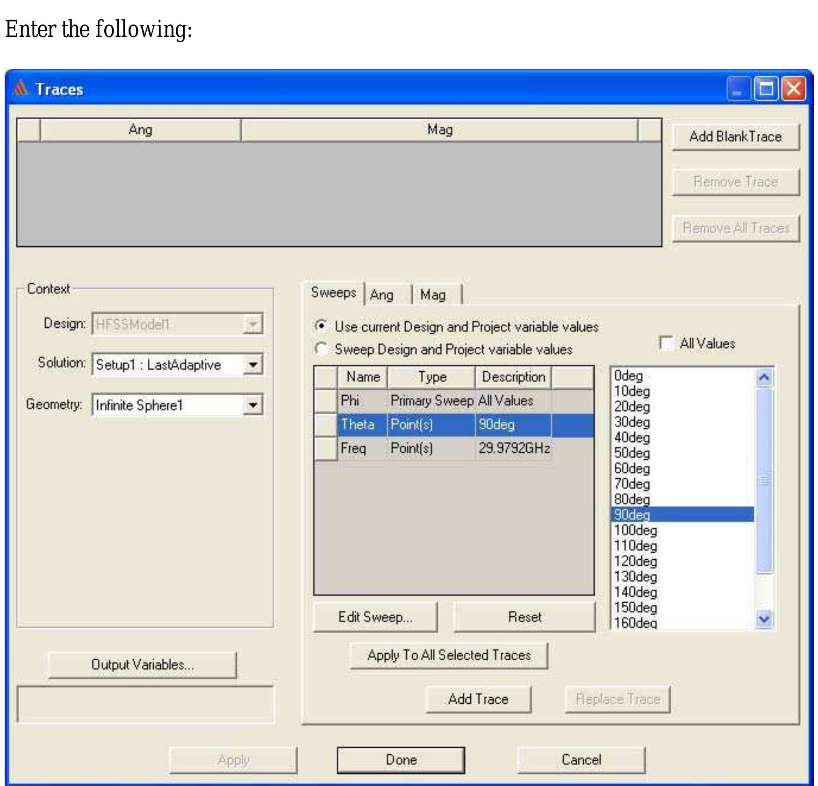Switch to the Ang tab
Screen dimensions: 818x786
pyautogui.click(x=382, y=295)
